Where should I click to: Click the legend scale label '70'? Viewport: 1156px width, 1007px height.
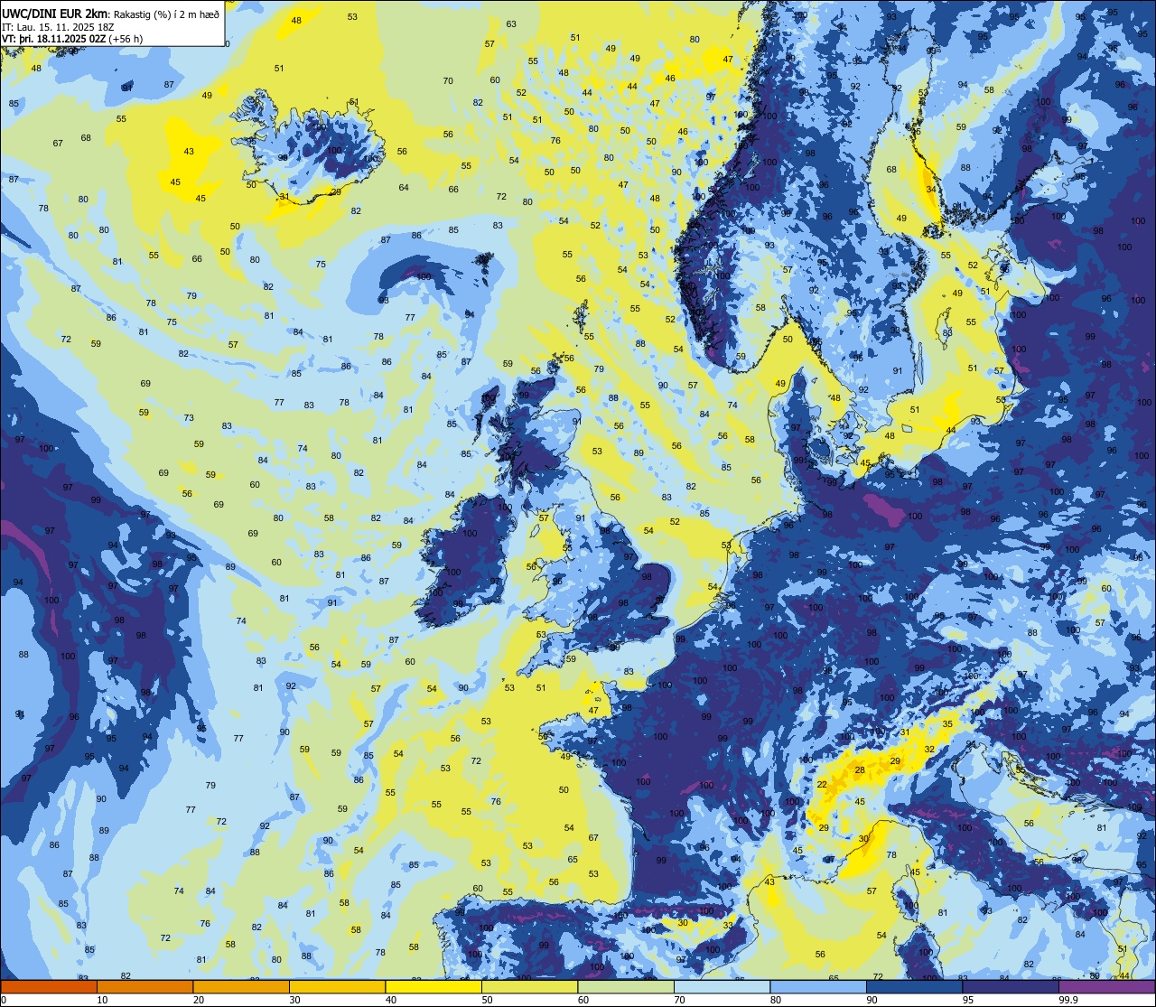point(679,1000)
